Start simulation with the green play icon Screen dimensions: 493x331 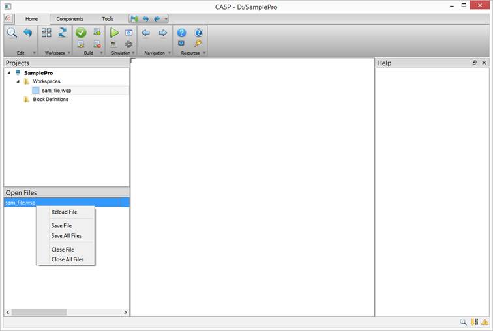[x=114, y=33]
